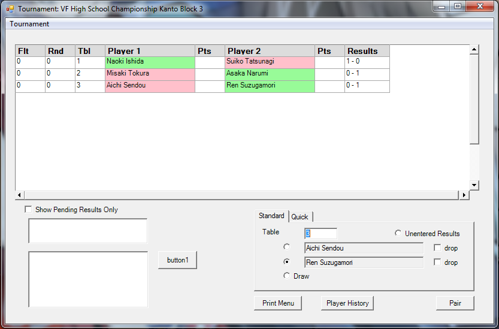Image resolution: width=499 pixels, height=329 pixels.
Task: Click the Player 1 column header
Action: click(x=150, y=51)
